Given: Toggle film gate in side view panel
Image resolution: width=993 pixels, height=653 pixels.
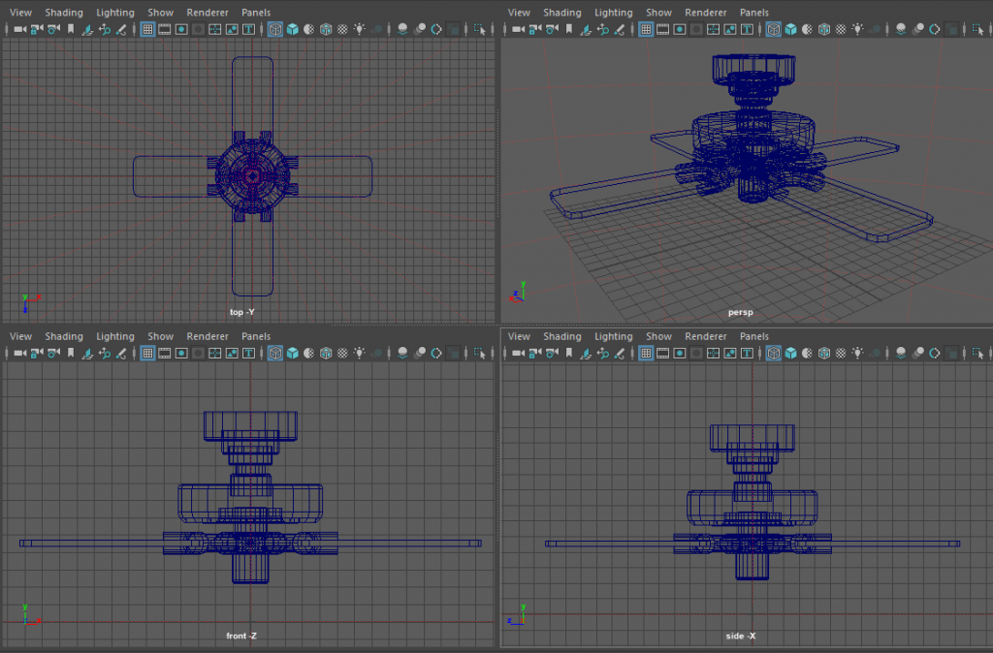Looking at the screenshot, I should [x=662, y=354].
